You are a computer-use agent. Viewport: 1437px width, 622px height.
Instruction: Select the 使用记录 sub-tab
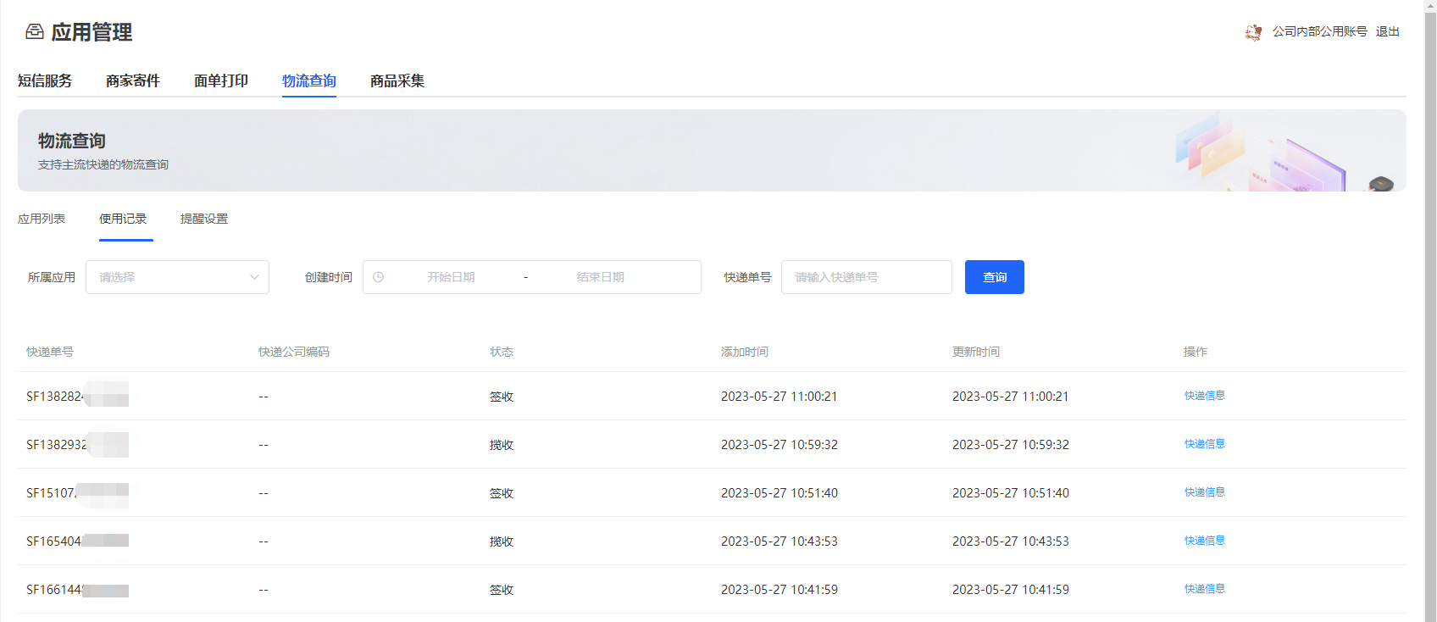pos(123,219)
